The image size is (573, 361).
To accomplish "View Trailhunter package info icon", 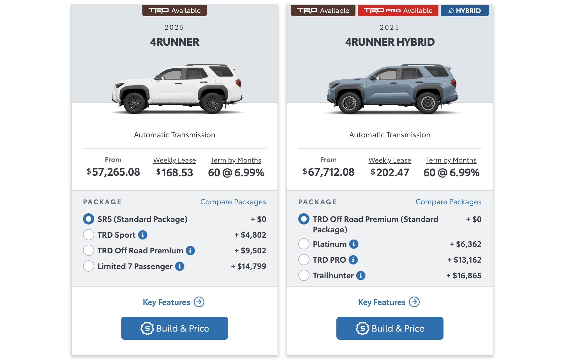I will click(361, 276).
